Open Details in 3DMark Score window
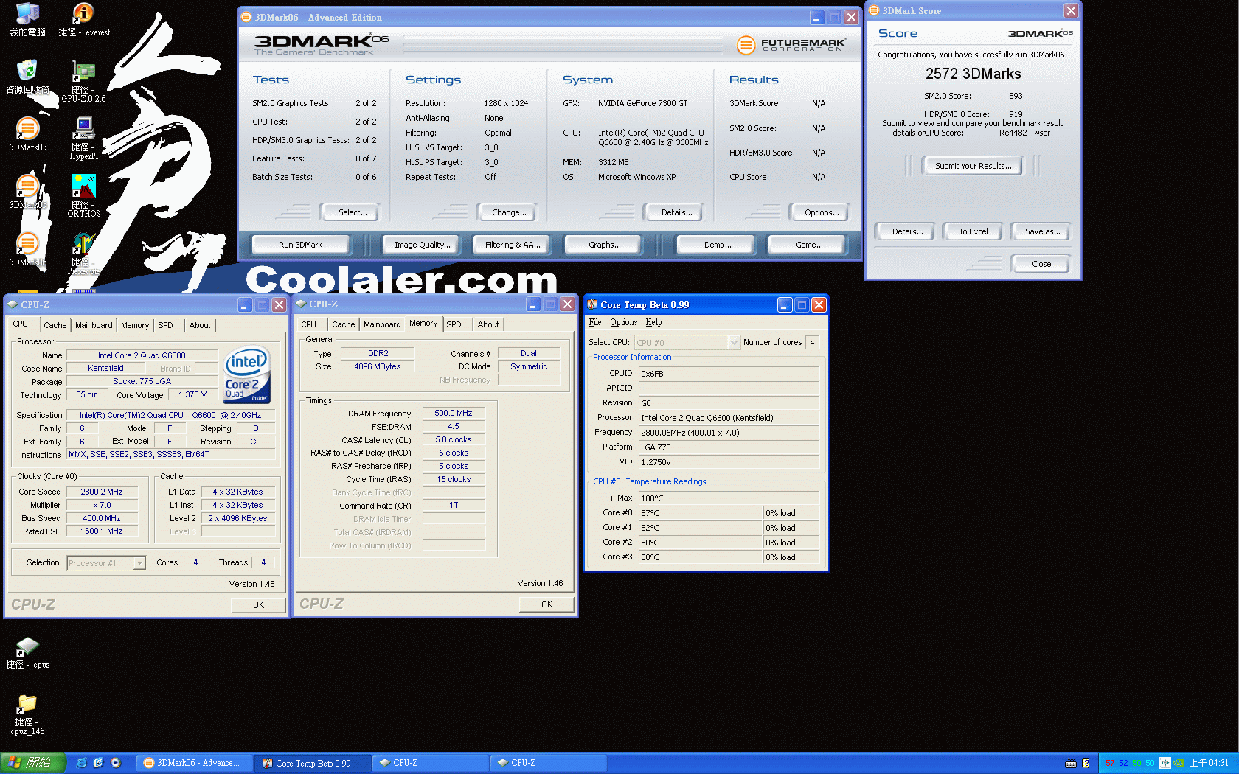The width and height of the screenshot is (1239, 774). click(907, 231)
